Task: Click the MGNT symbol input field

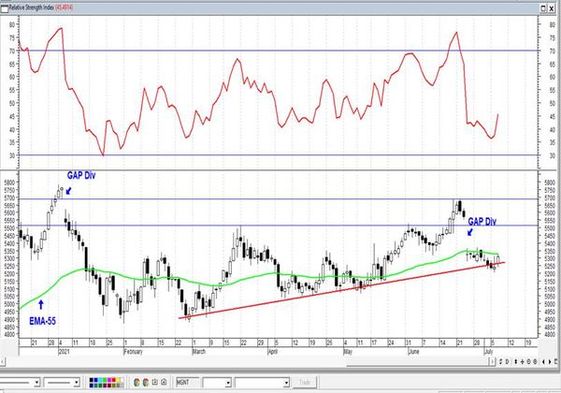Action: (188, 383)
